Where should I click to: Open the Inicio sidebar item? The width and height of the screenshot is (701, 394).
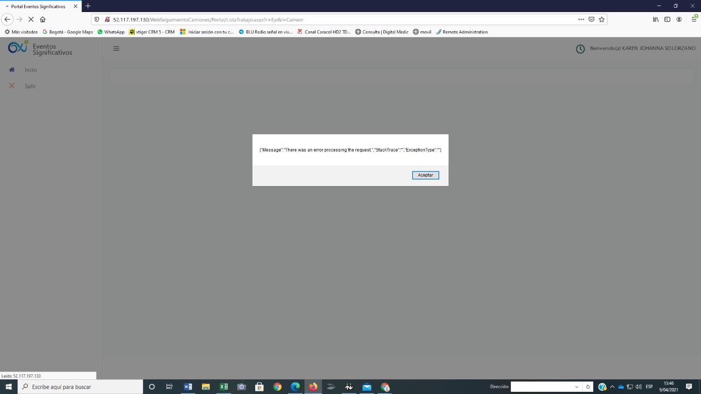coord(31,70)
